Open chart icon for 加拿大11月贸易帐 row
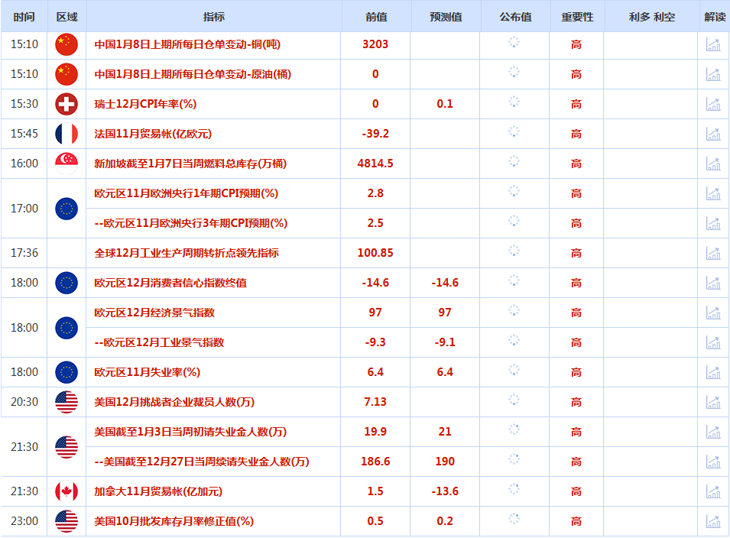730x538 pixels. 713,491
